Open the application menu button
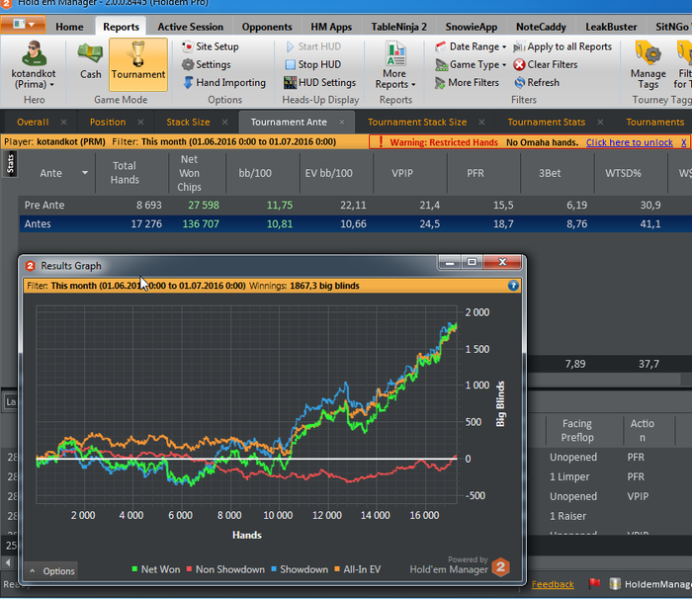Screen dimensions: 692x599 (x=23, y=25)
